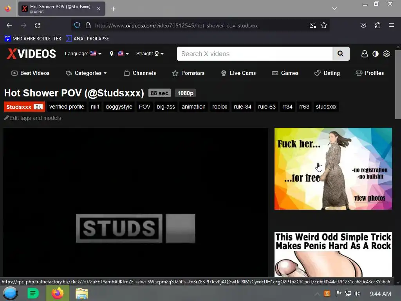This screenshot has height=301, width=401.
Task: Click the video player area
Action: coord(135,202)
